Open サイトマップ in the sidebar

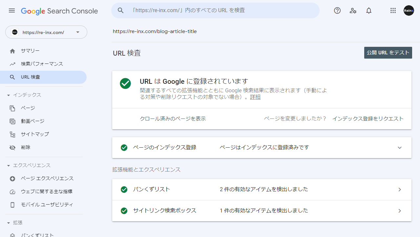click(43, 134)
